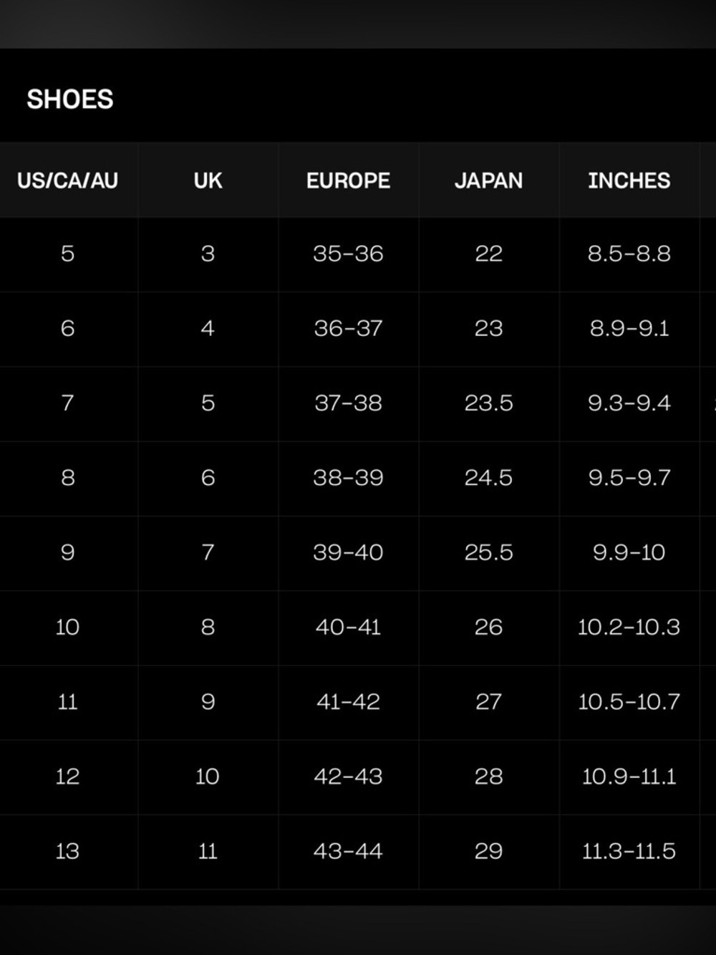Click the JAPAN column header

[488, 181]
